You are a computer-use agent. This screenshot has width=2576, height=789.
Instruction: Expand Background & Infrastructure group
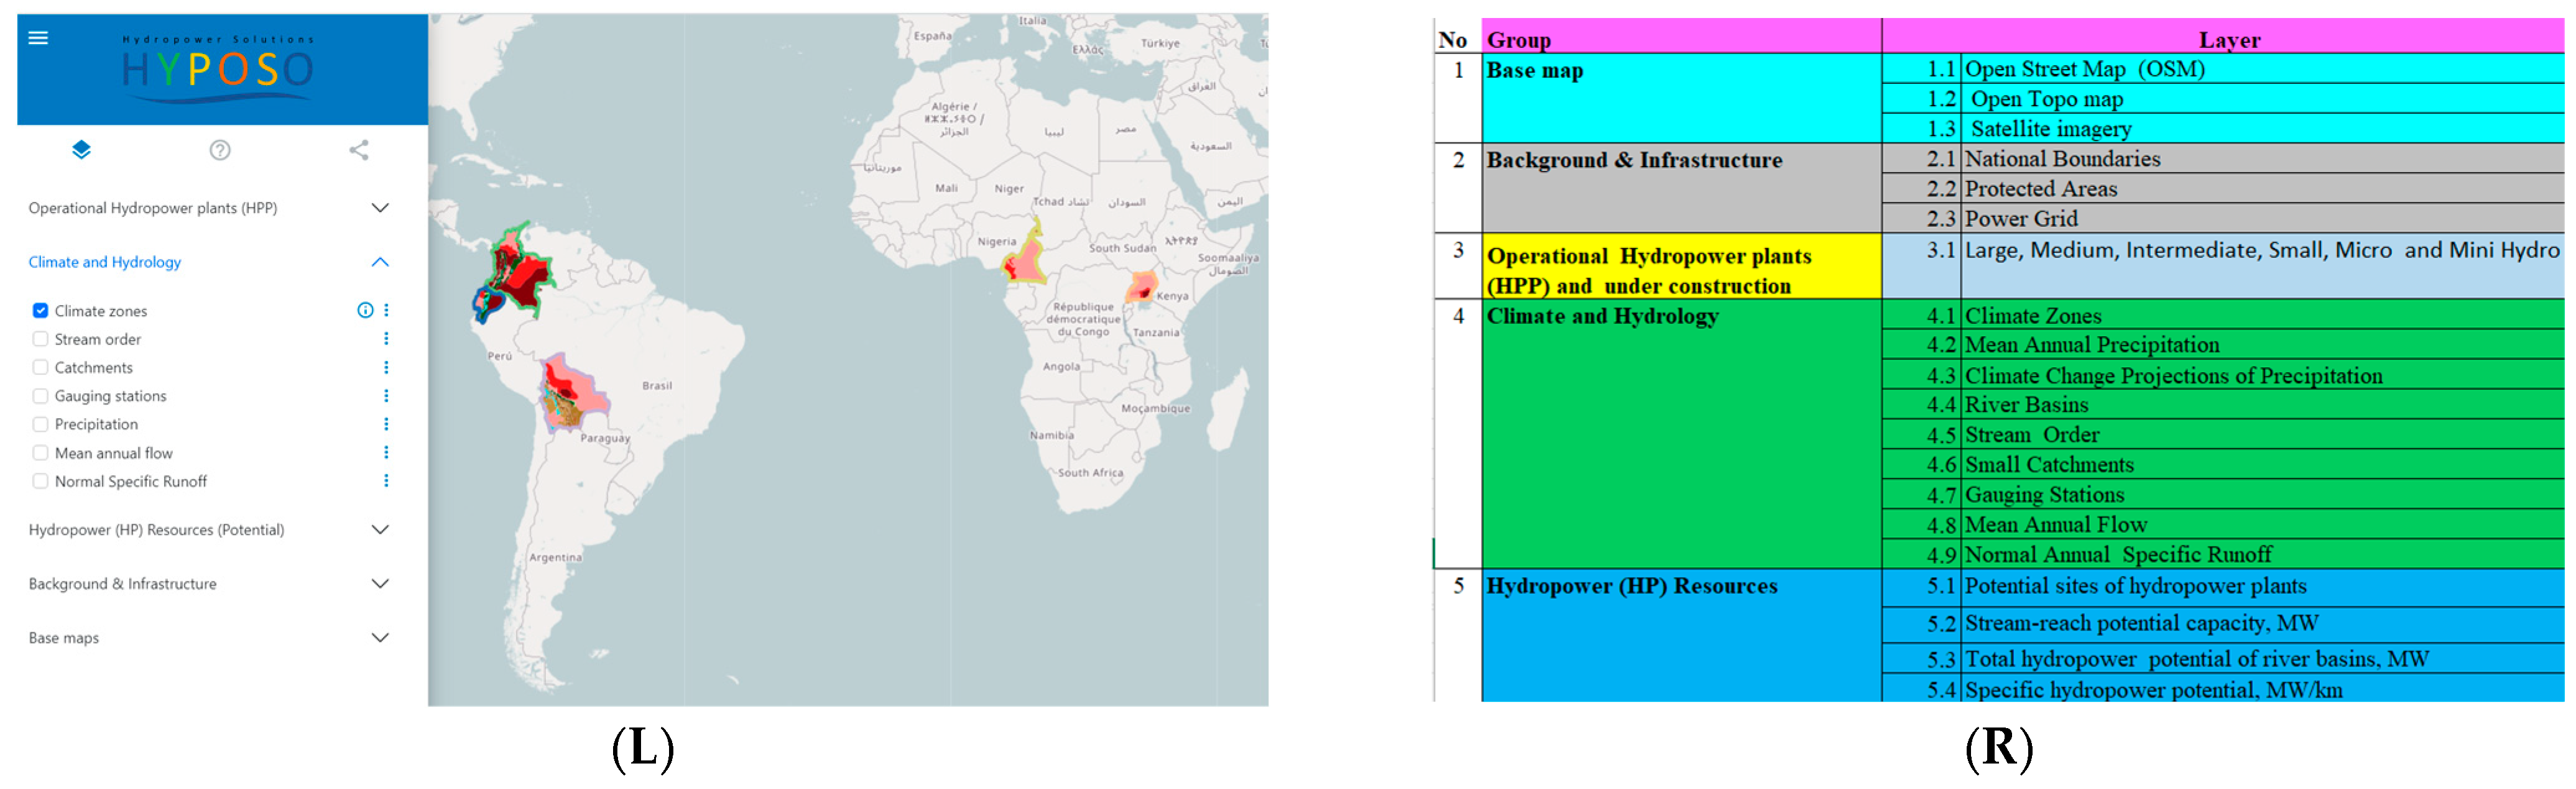click(x=380, y=583)
